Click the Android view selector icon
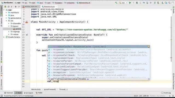The image size is (175, 98). [5, 7]
